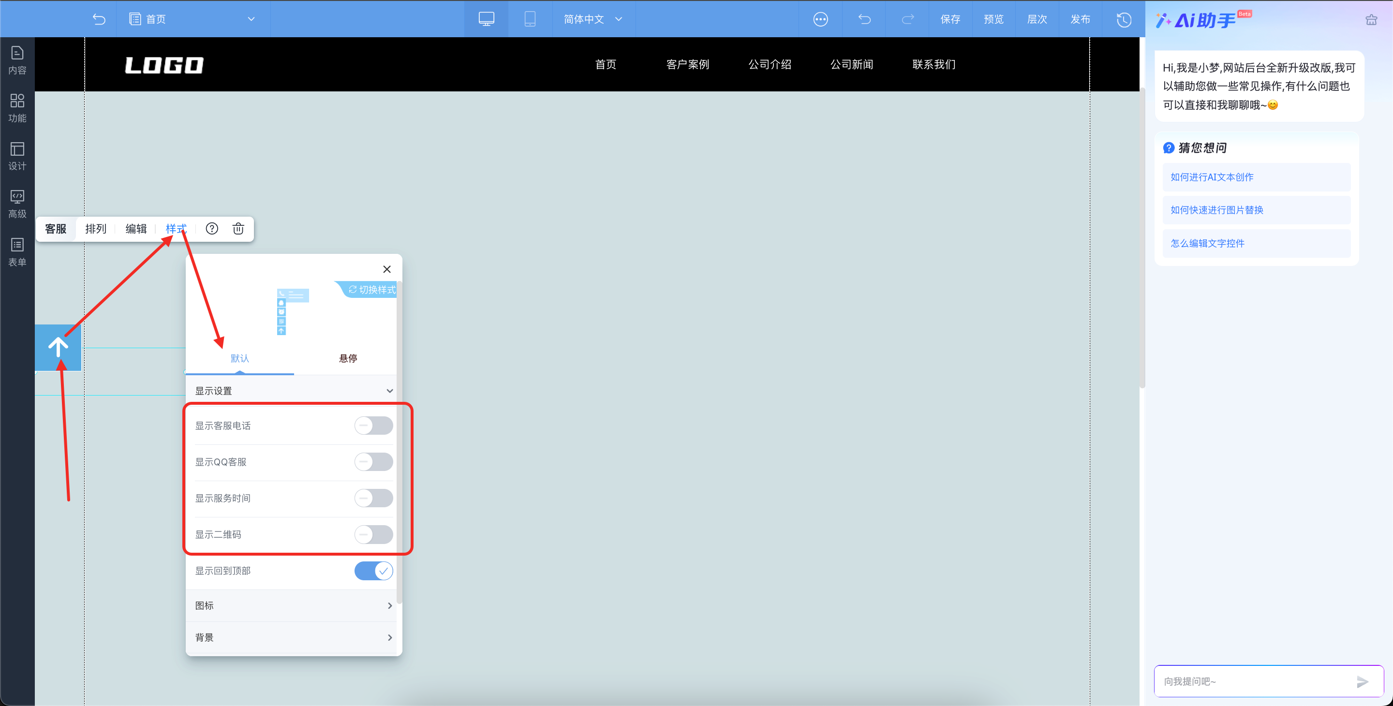Image resolution: width=1393 pixels, height=706 pixels.
Task: Click the customer service style preview thumbnail
Action: [293, 312]
